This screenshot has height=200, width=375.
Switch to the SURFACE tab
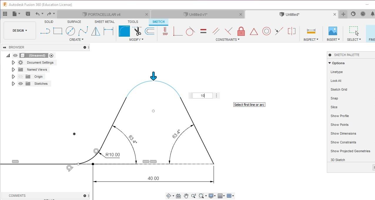click(x=74, y=22)
